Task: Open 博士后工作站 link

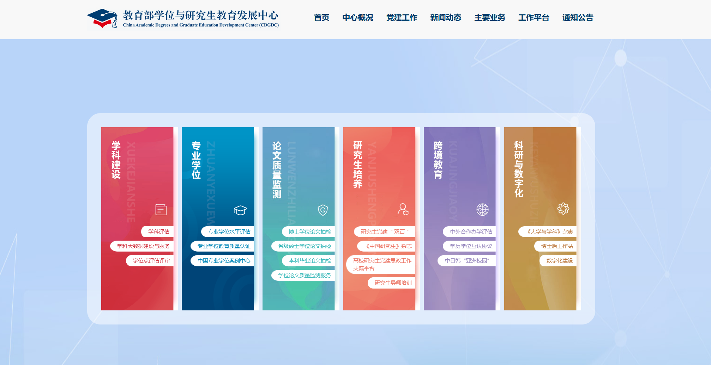Action: (x=555, y=246)
